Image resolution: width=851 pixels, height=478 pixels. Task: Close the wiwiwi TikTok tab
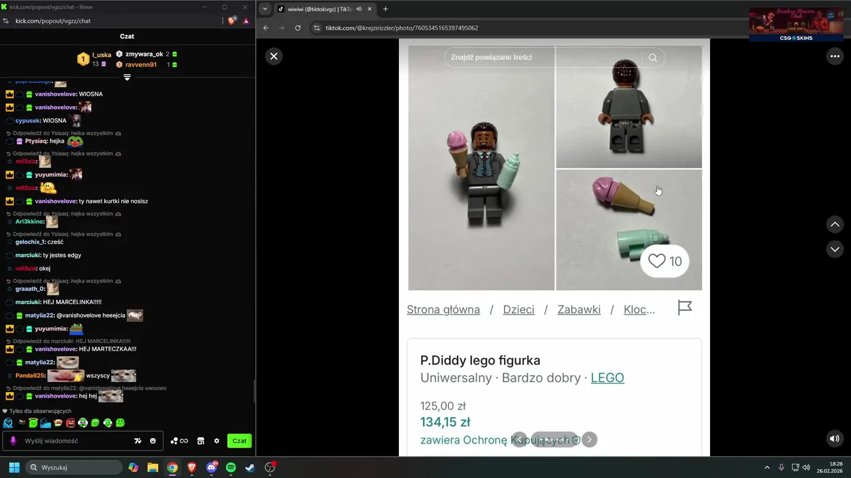[x=369, y=9]
